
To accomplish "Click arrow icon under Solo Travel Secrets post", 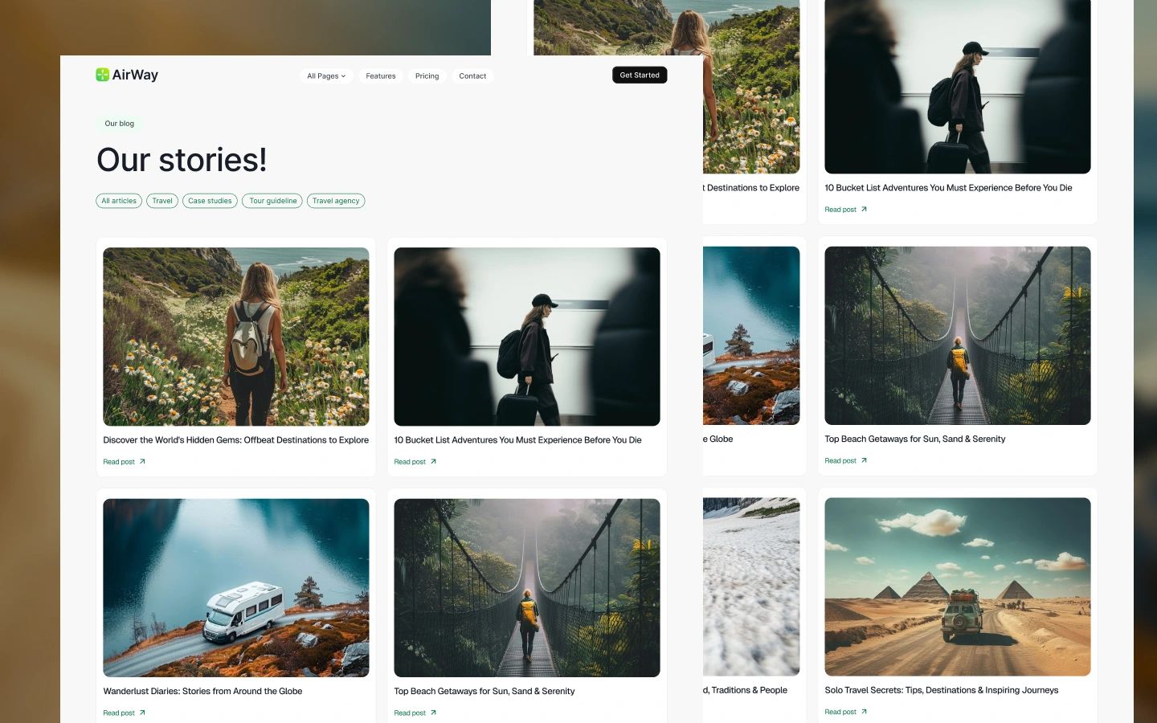I will click(864, 712).
